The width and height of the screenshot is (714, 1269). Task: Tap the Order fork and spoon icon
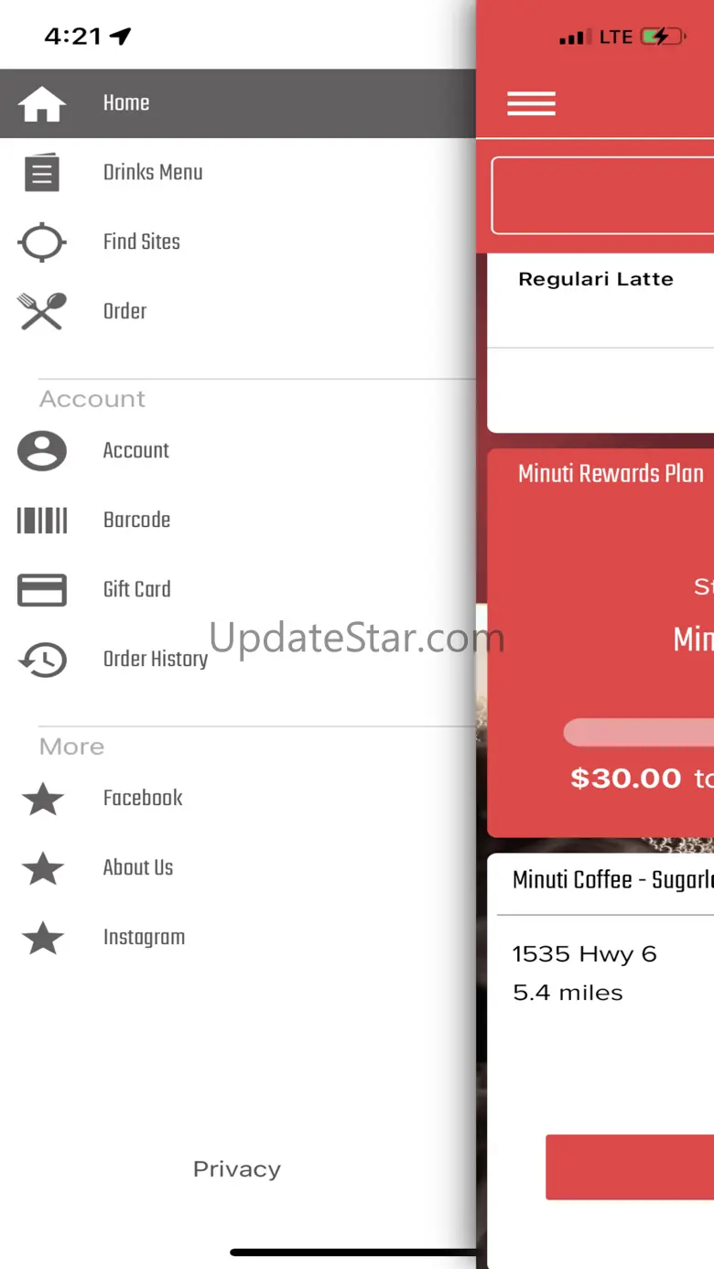(42, 311)
